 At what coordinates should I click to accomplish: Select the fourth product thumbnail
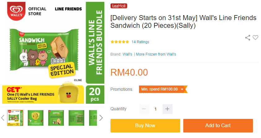point(76,118)
